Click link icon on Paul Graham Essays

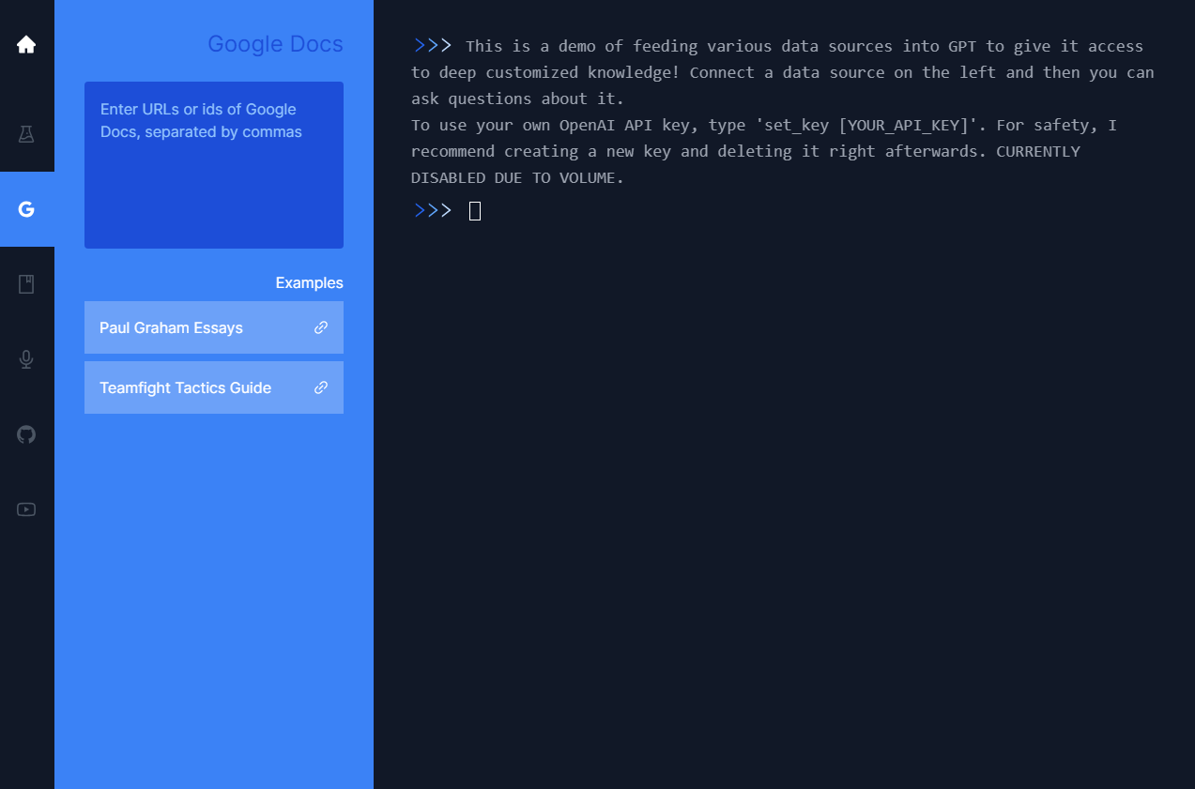point(321,327)
